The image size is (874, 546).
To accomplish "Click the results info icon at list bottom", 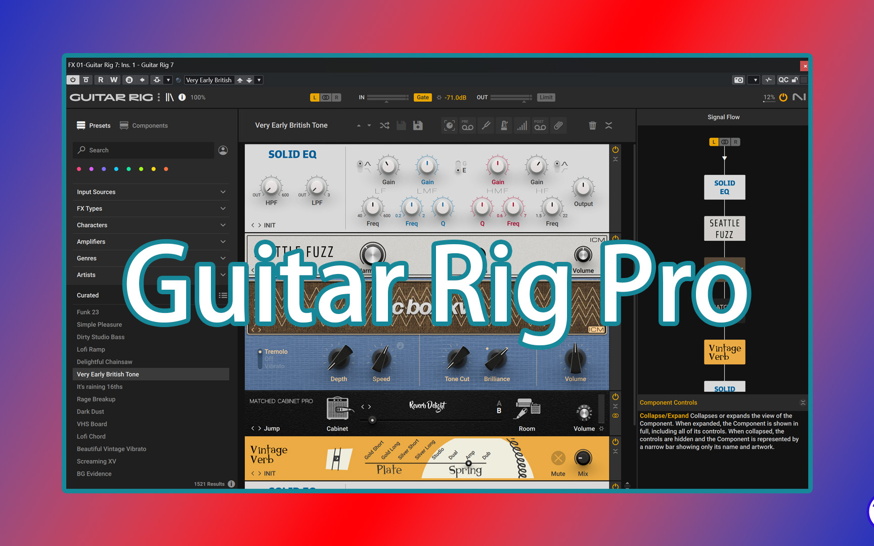I will point(231,484).
